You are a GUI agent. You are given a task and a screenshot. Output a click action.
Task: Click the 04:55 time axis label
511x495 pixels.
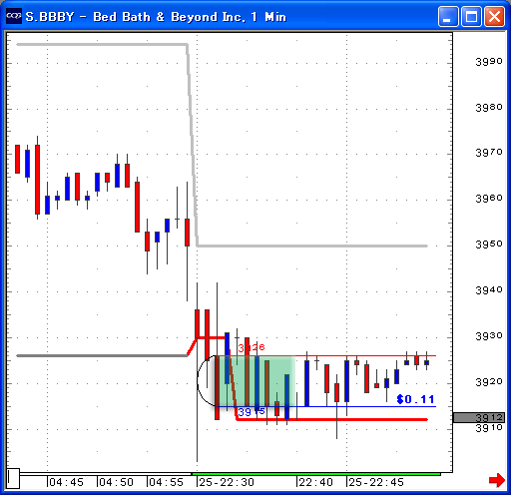click(166, 482)
